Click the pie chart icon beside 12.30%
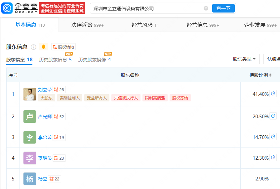Image resolution: width=280 pixels, height=189 pixels. [273, 157]
